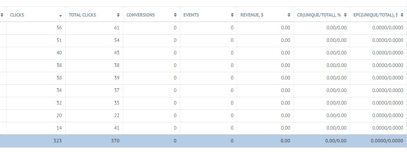Click the CLICKS column header label
Screen dimensions: 407x152
point(17,15)
